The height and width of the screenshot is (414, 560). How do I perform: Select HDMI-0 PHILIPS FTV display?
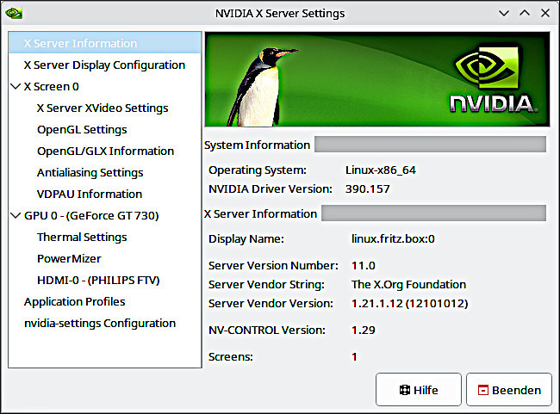tap(98, 281)
